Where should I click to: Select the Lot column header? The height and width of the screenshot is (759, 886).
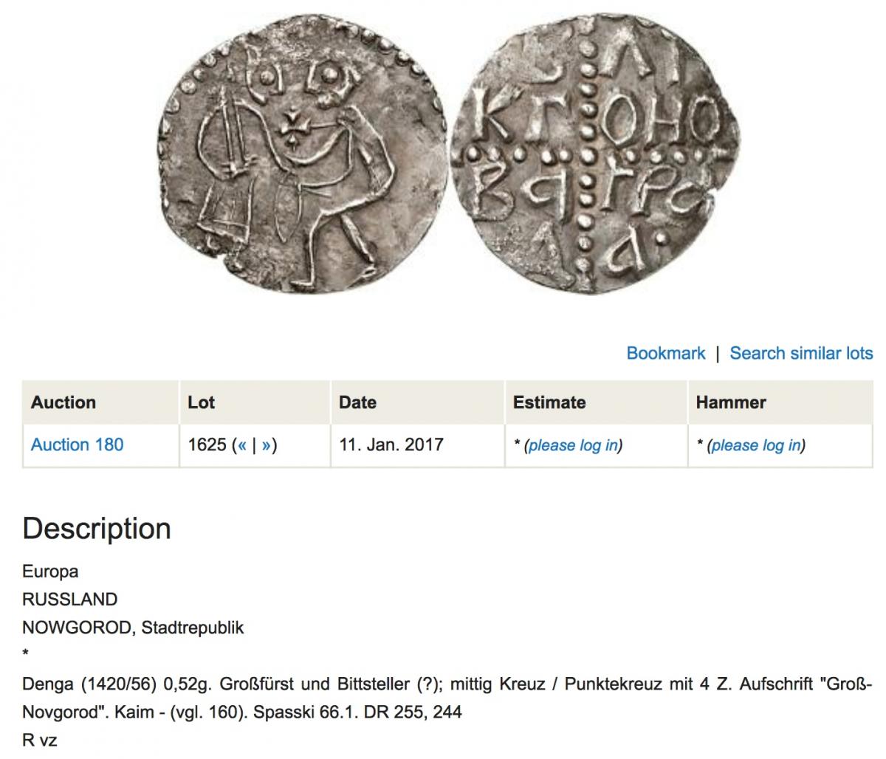tap(255, 402)
